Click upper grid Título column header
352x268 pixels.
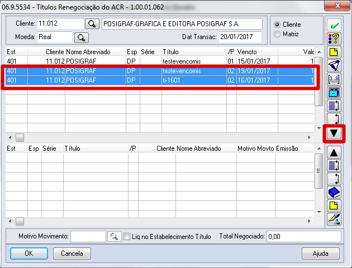194,52
